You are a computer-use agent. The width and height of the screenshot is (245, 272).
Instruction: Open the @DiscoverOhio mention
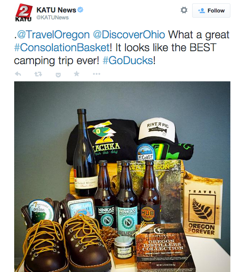coord(129,35)
